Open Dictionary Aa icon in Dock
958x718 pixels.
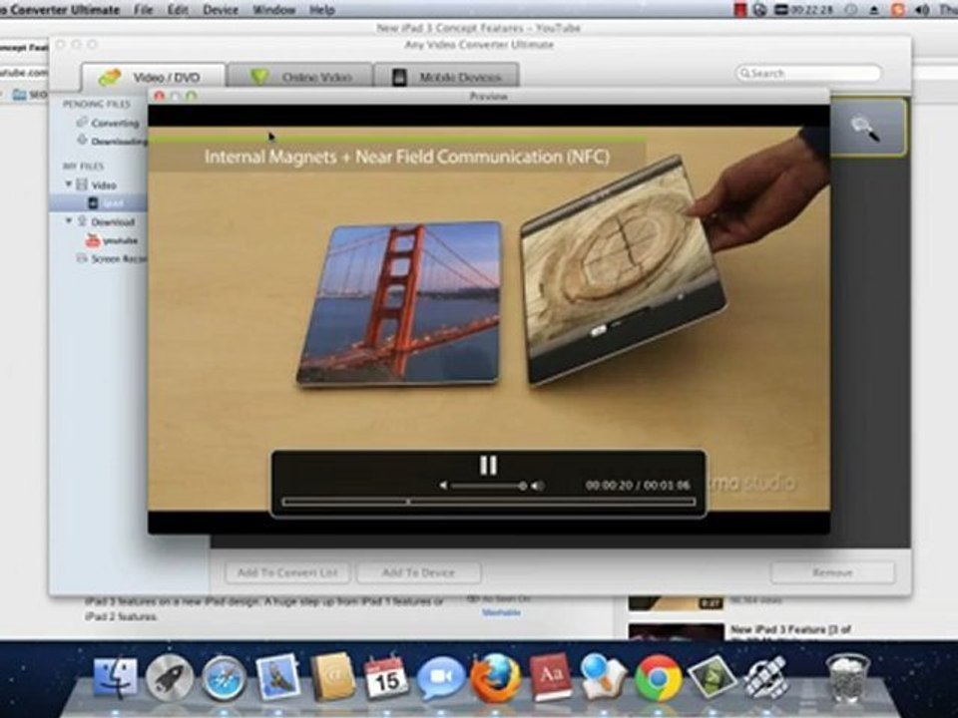point(550,676)
